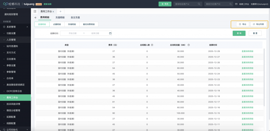
Task: Click the help icon next to 总观看人数
Action: (152, 45)
